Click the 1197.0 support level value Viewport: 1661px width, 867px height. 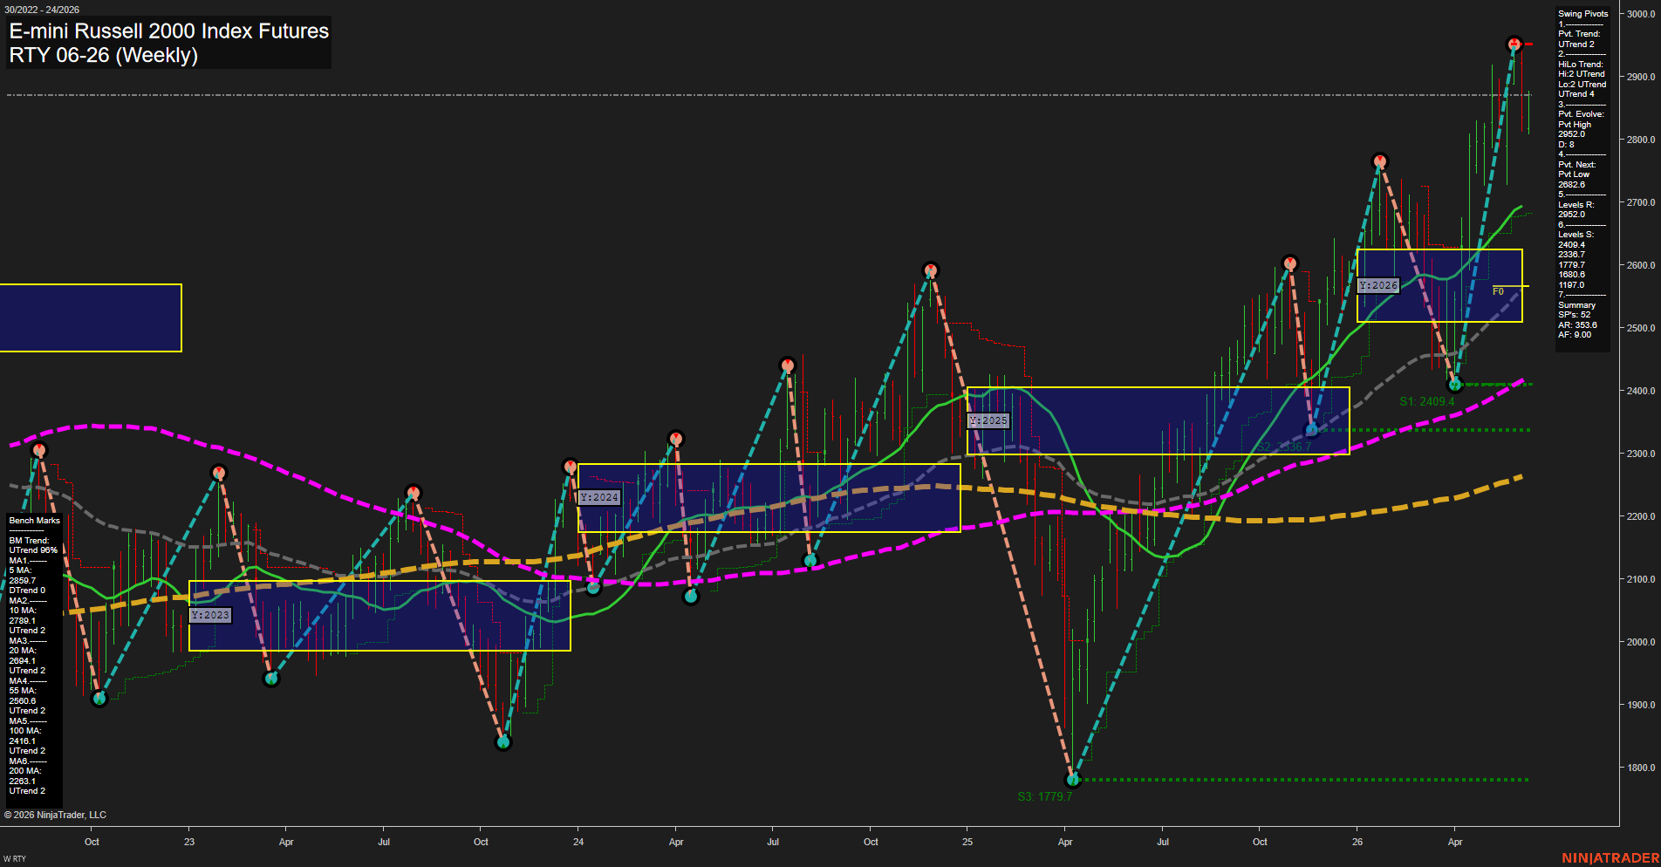[1571, 285]
